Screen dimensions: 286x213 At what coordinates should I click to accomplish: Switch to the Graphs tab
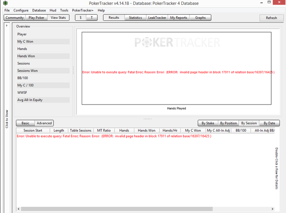click(x=200, y=18)
